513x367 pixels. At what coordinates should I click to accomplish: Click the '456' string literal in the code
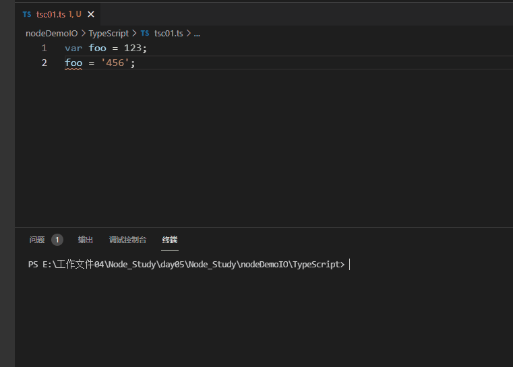(x=115, y=63)
